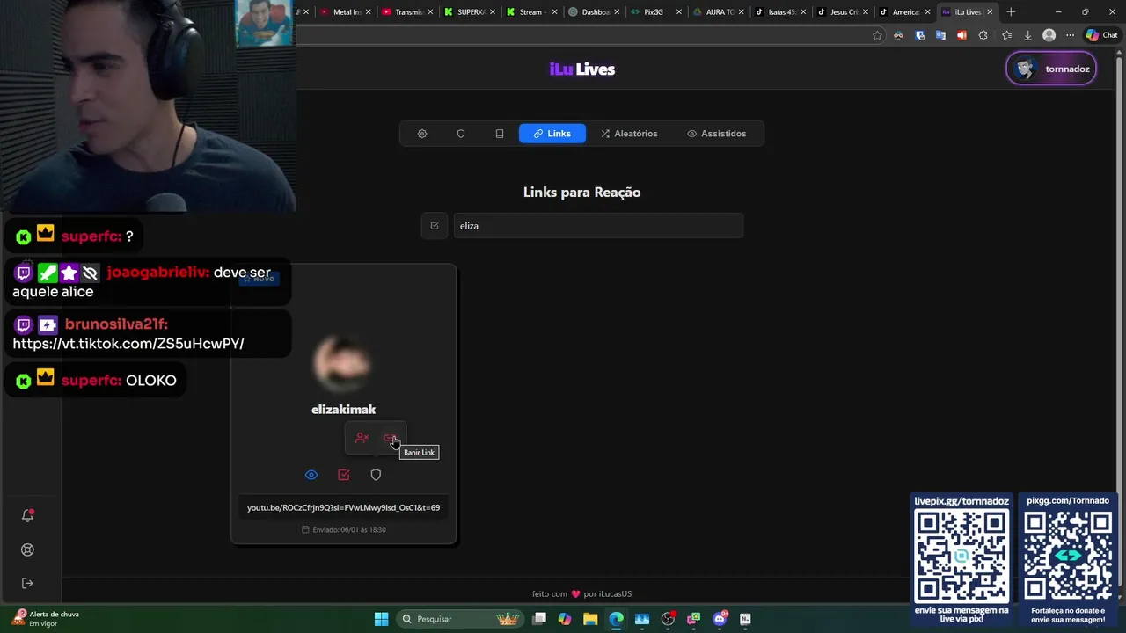1126x633 pixels.
Task: Open the shield tab in top navigation
Action: click(461, 134)
